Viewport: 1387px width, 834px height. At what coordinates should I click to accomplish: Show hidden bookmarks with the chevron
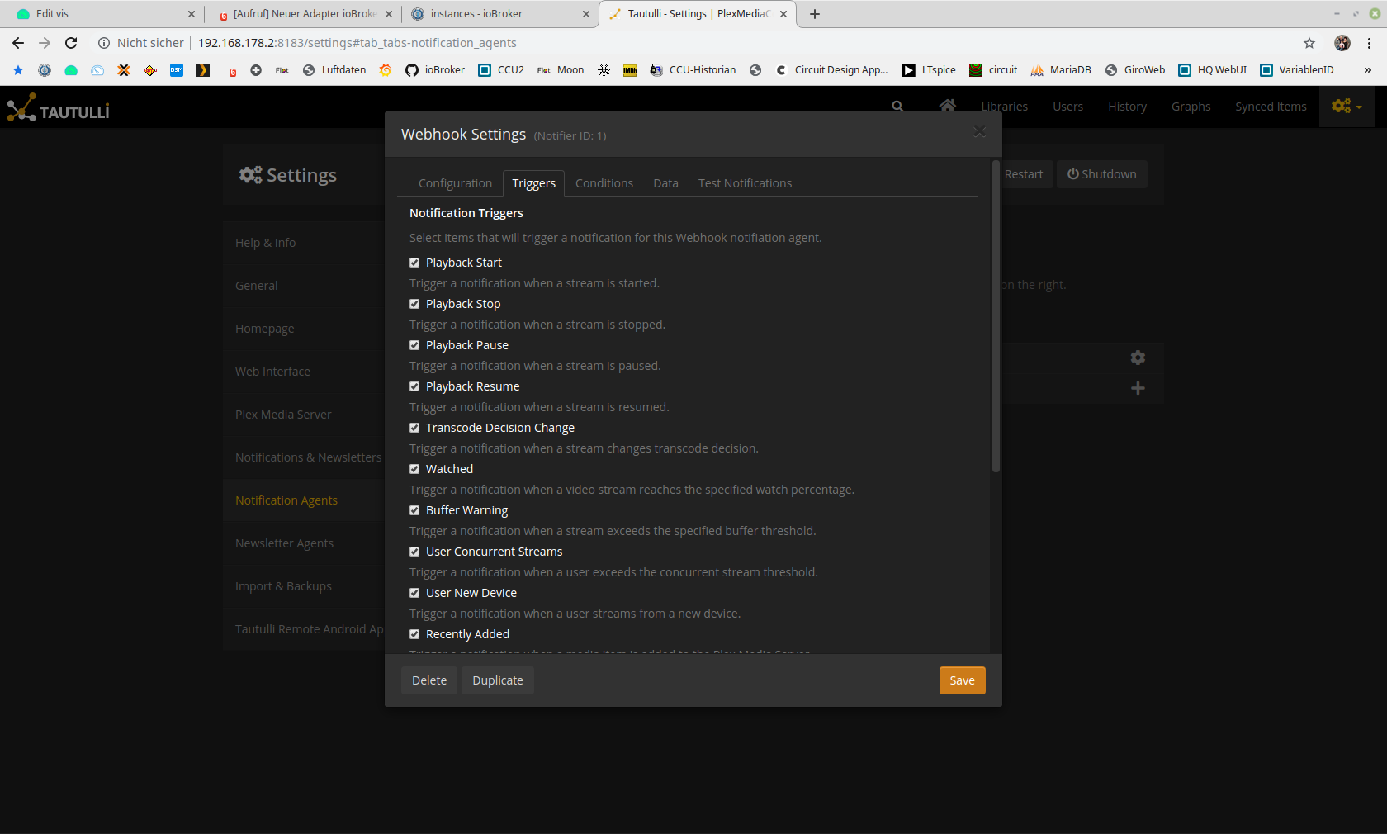coord(1367,70)
